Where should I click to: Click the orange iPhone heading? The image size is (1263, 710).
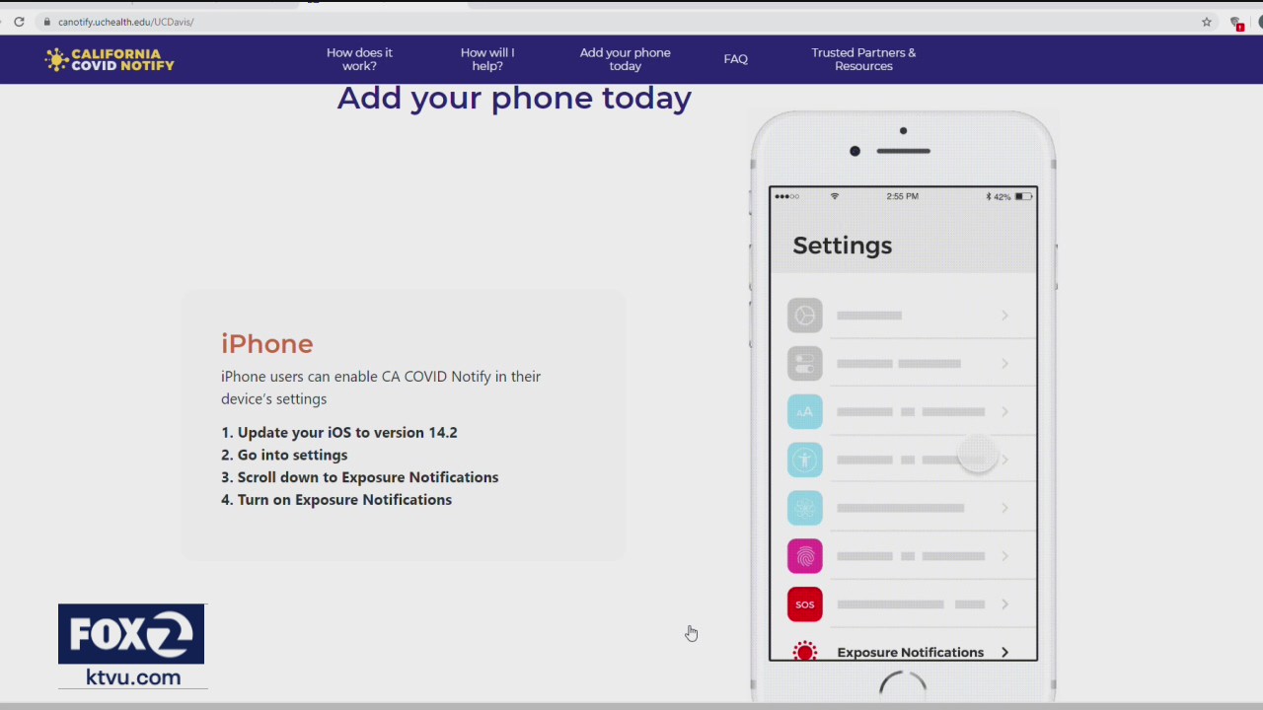click(266, 343)
